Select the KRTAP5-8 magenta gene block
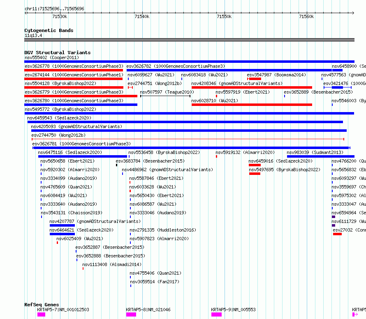The image size is (366, 319). 131,314
